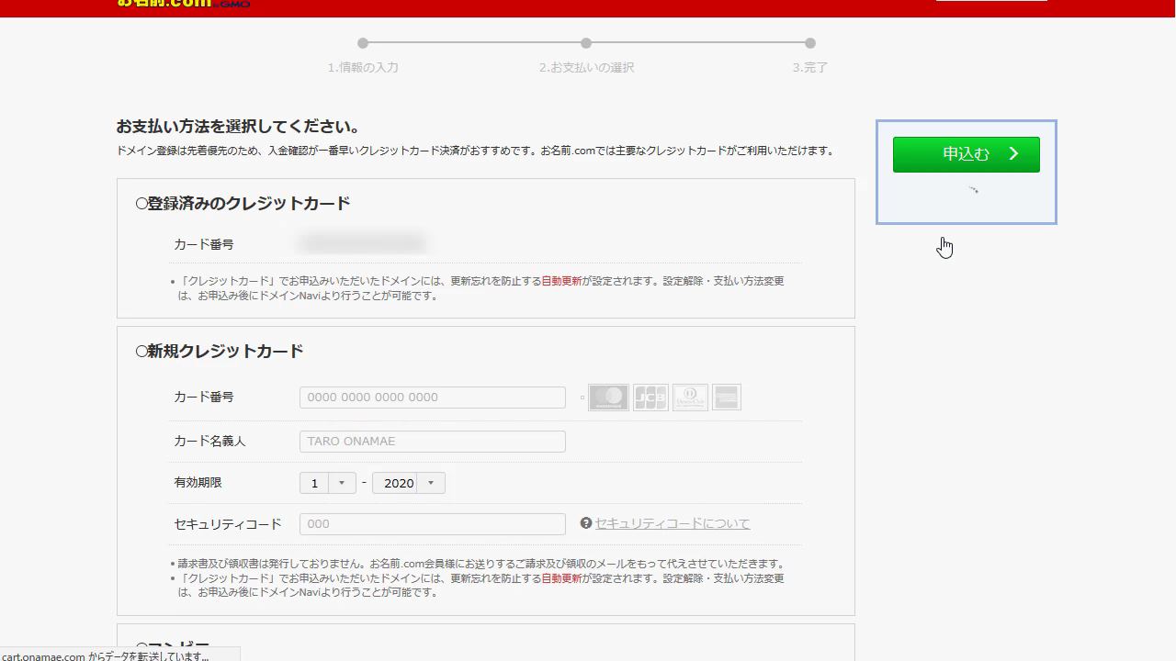
Task: Click the step 3 完了 progress dot
Action: [809, 43]
